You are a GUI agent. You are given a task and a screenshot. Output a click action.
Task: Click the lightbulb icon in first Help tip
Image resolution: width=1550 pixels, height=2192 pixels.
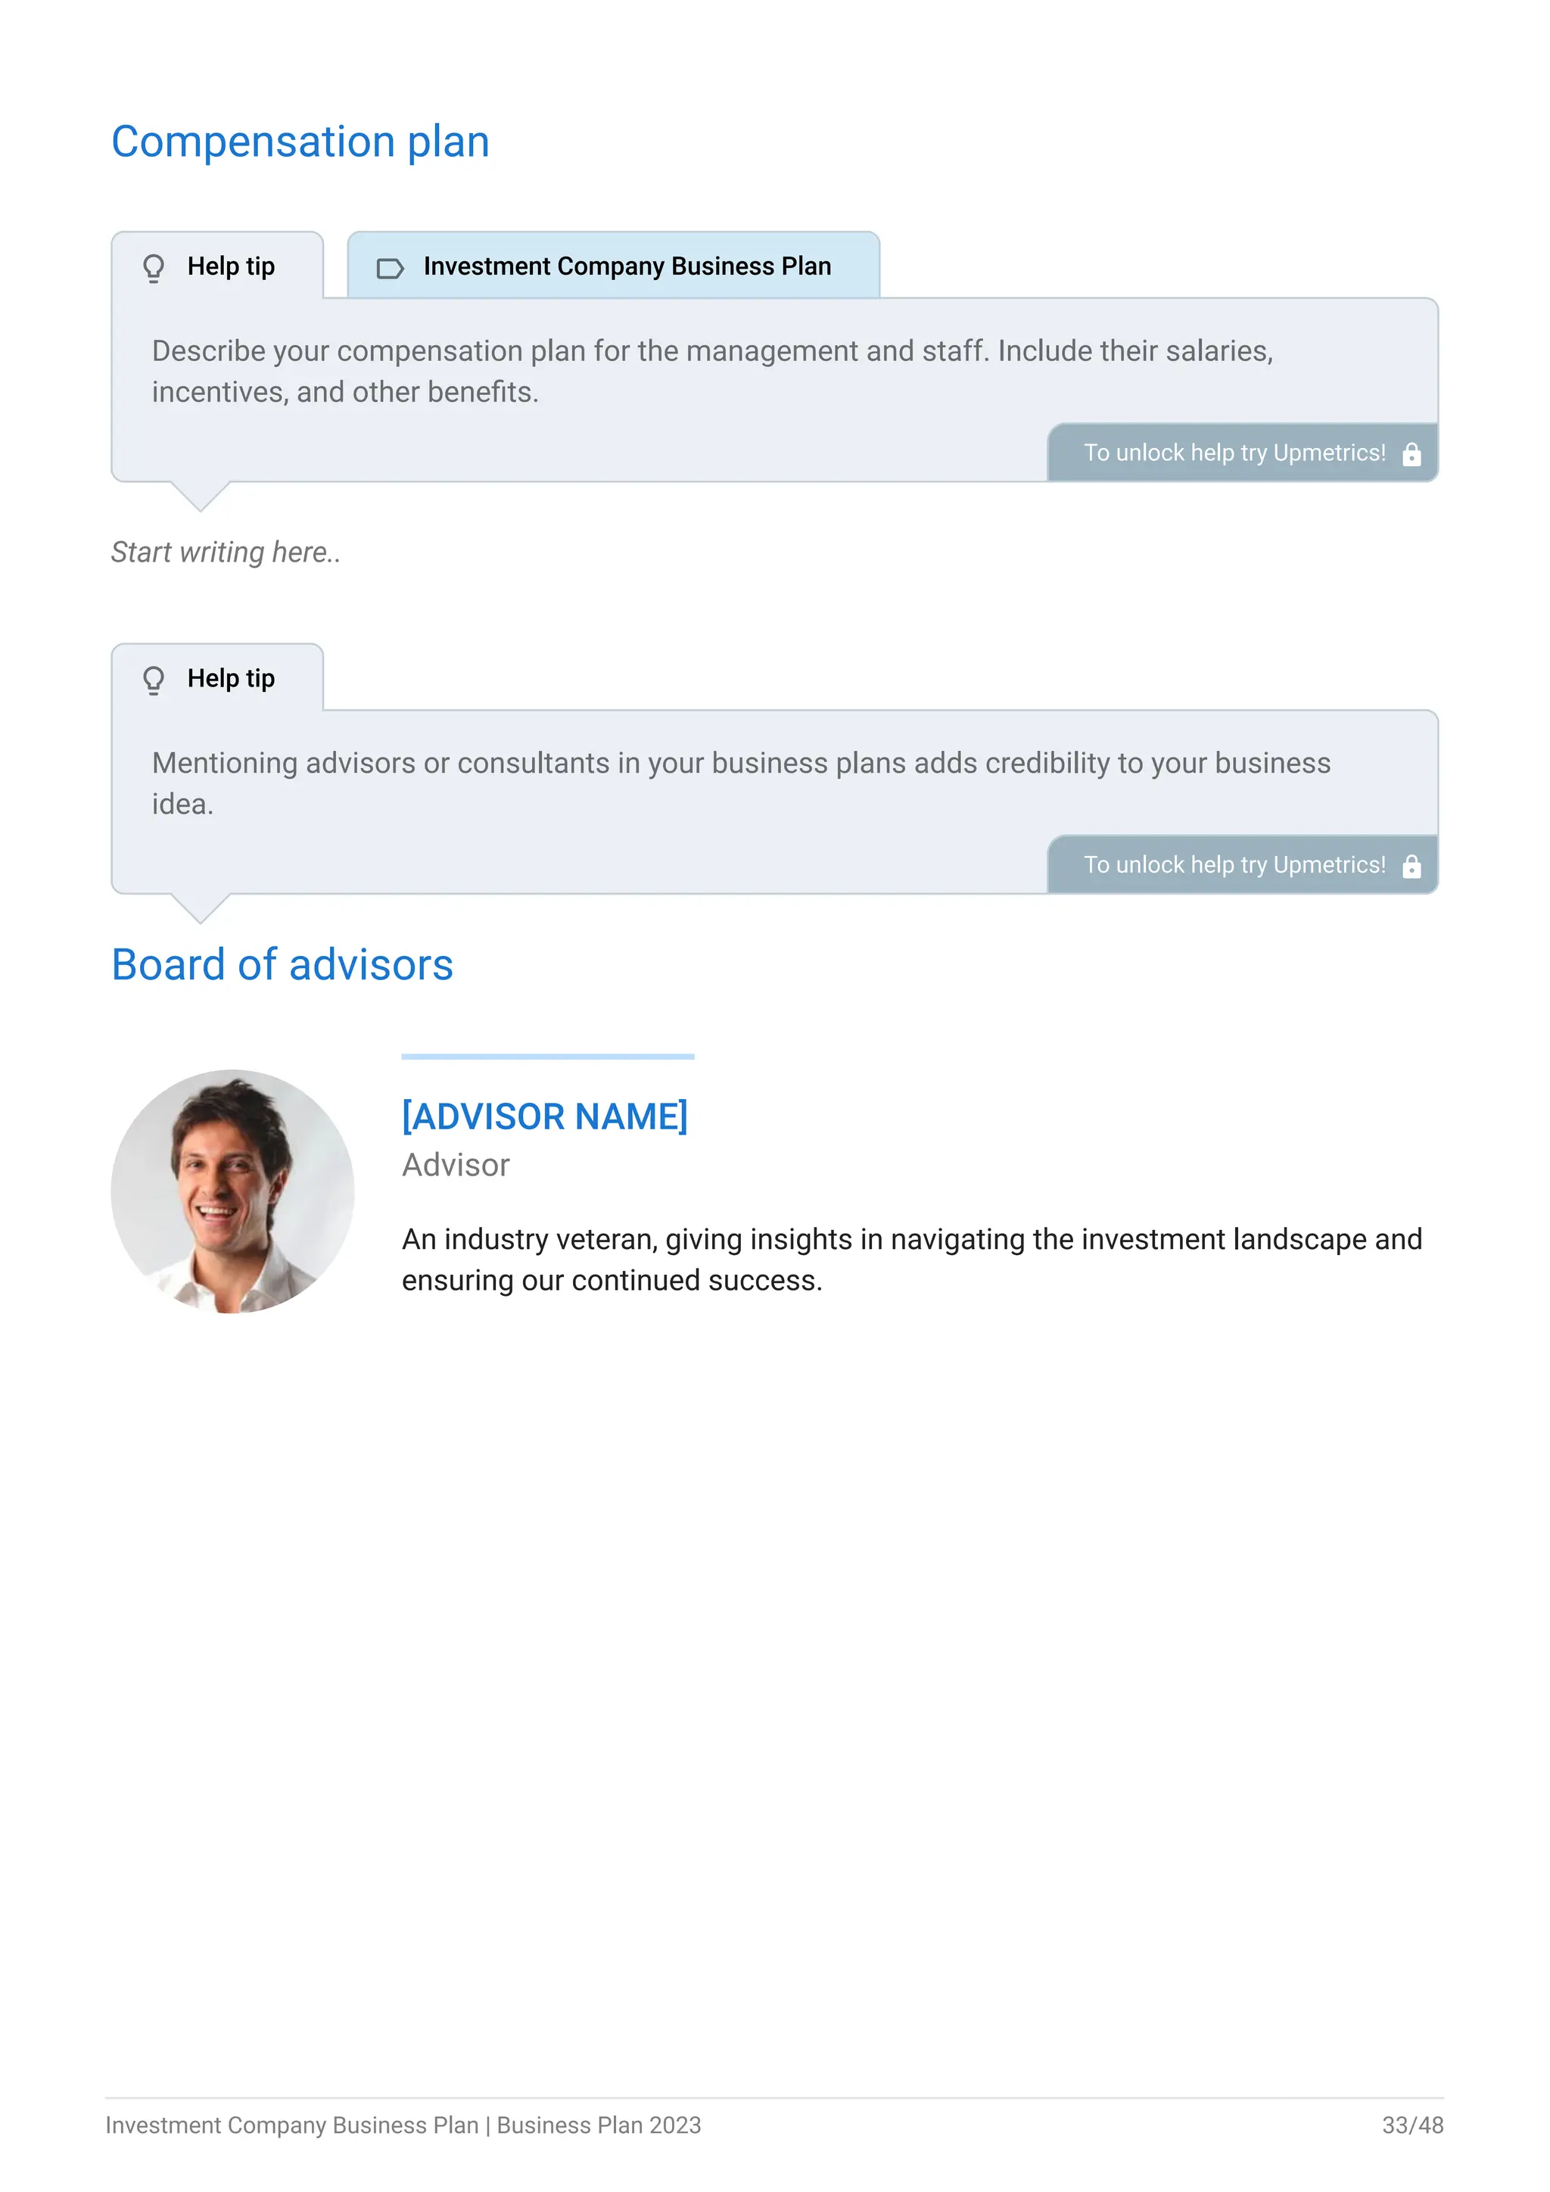pos(154,267)
